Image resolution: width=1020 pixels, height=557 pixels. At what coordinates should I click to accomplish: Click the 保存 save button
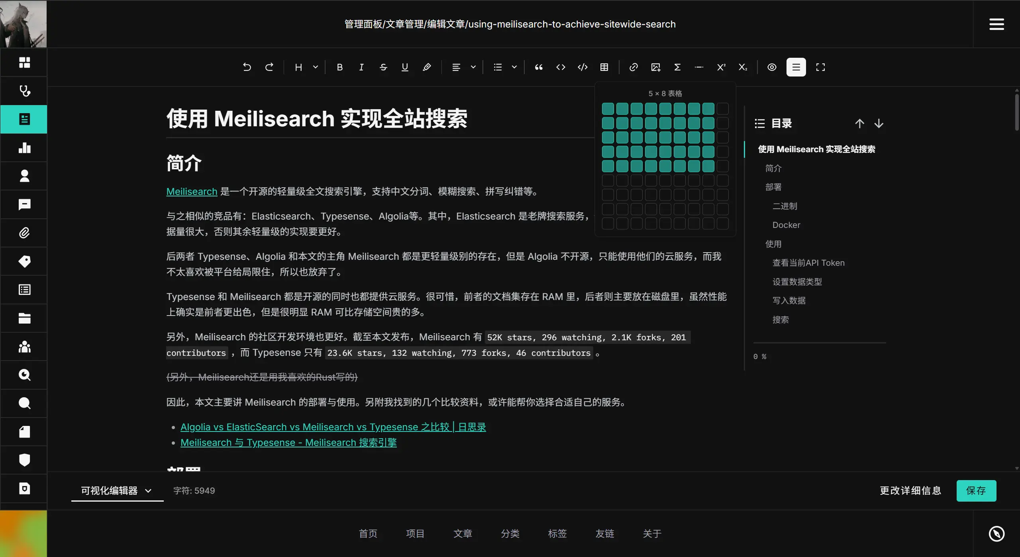pos(976,490)
